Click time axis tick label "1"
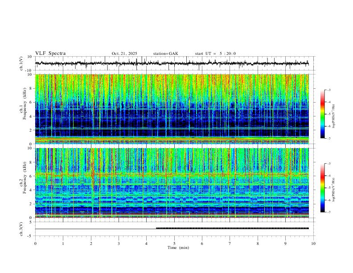This screenshot has height=273, width=353. coord(63,244)
